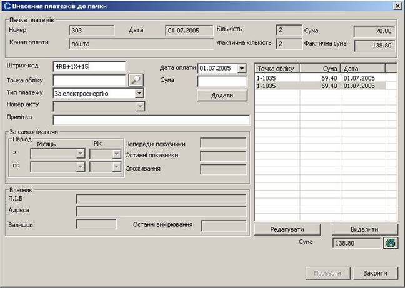Viewport: 405px width, 288px height.
Task: Click the Канал оплати field showing пошта
Action: coord(141,44)
